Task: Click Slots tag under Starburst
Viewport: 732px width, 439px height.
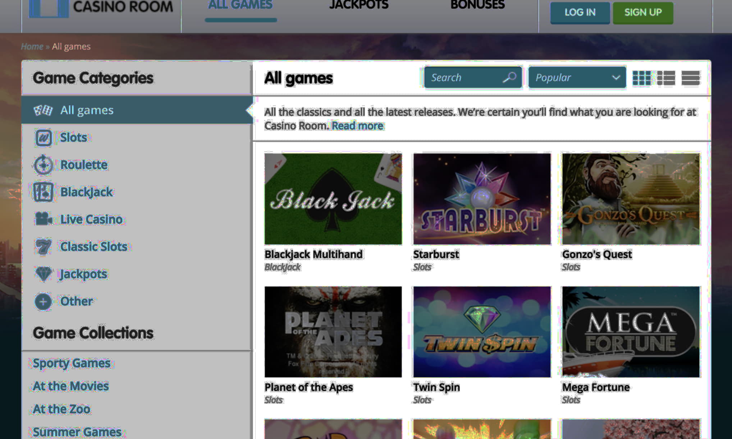Action: pyautogui.click(x=422, y=267)
